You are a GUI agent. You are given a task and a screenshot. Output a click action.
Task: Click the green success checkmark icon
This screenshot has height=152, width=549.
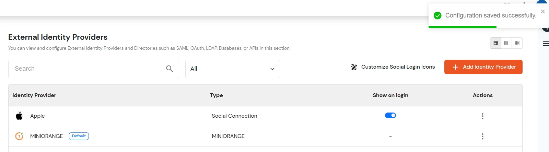coord(437,15)
